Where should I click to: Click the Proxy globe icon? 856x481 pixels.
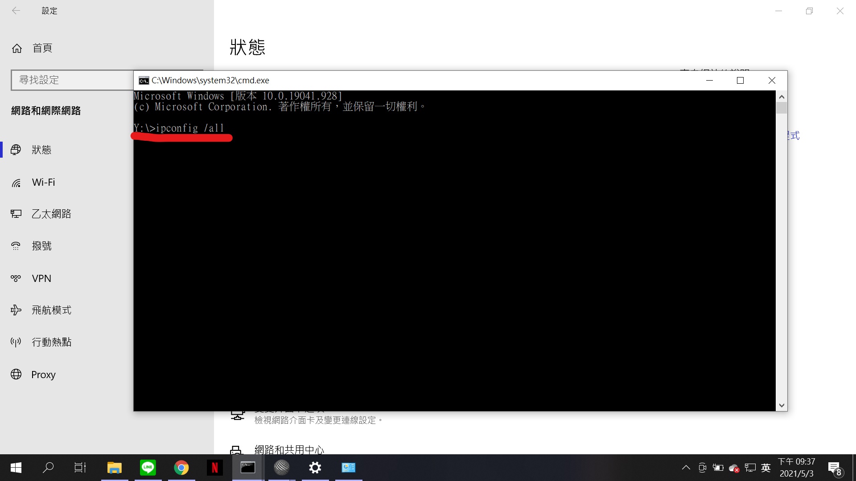pos(16,374)
